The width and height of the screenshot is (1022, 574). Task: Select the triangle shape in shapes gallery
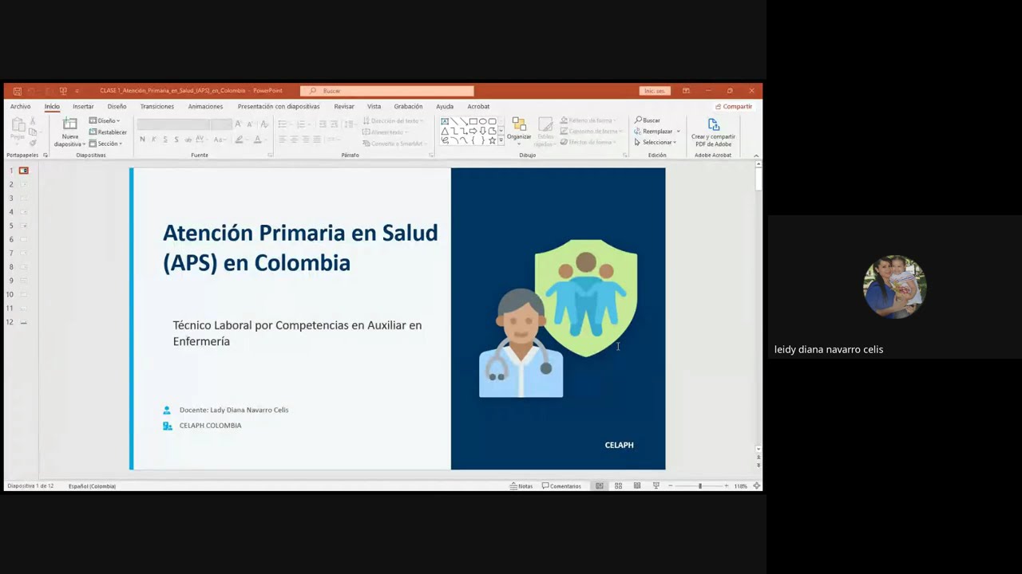click(445, 131)
